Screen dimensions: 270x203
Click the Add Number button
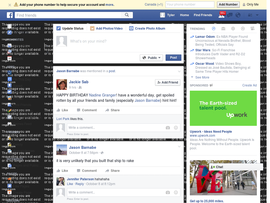228,4
